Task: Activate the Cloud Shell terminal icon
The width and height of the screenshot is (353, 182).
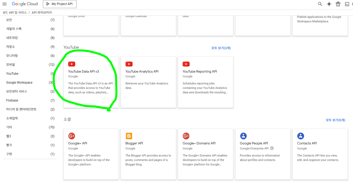Action: point(347,4)
